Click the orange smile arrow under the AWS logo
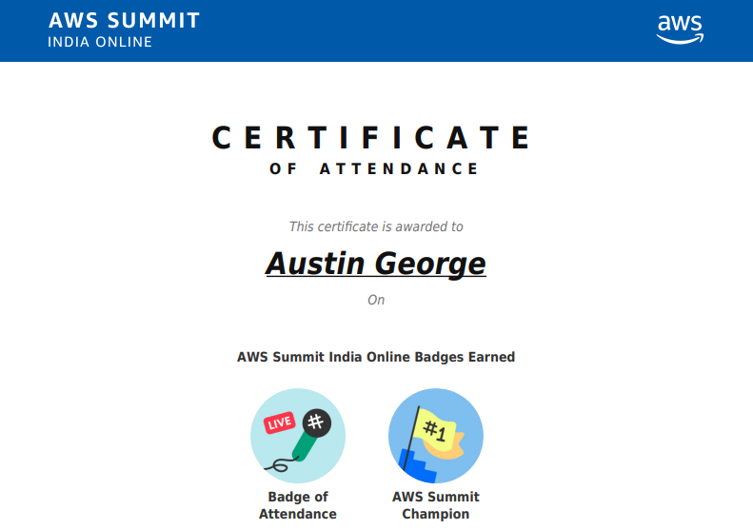Image resolution: width=753 pixels, height=530 pixels. pyautogui.click(x=680, y=39)
